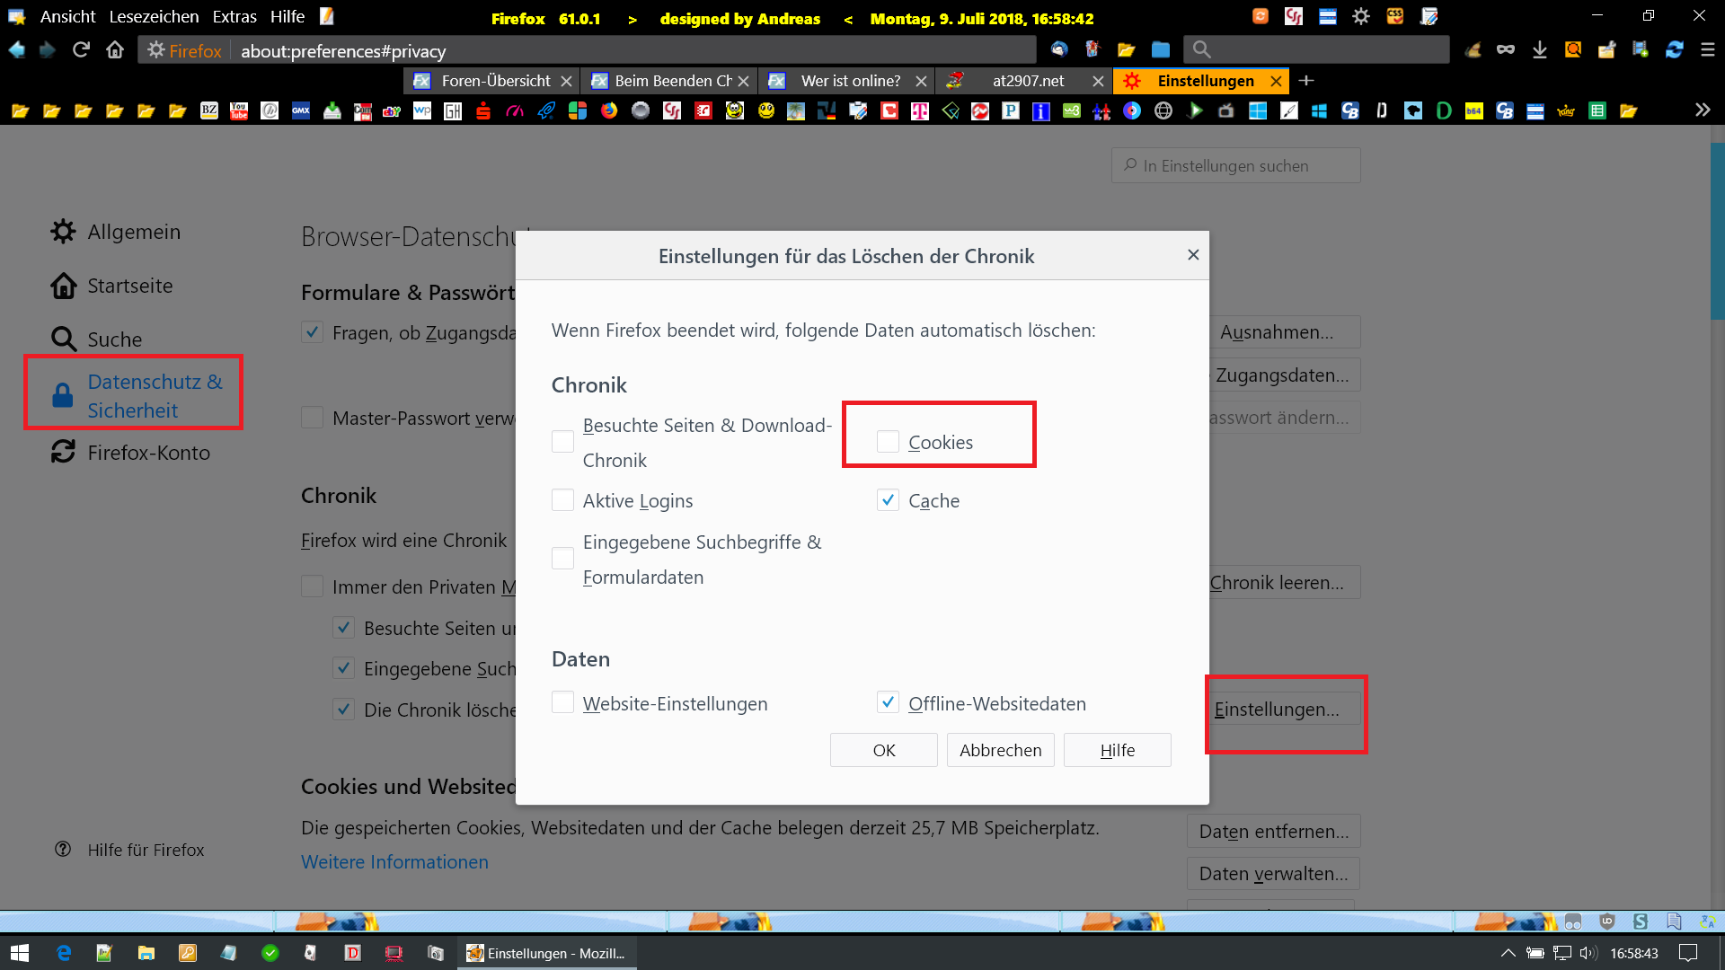Expand the bookmarks toolbar overflow chevron
The height and width of the screenshot is (970, 1725).
[x=1703, y=110]
